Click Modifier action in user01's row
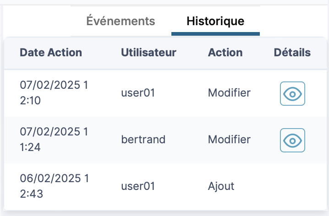The image size is (329, 216). 229,93
